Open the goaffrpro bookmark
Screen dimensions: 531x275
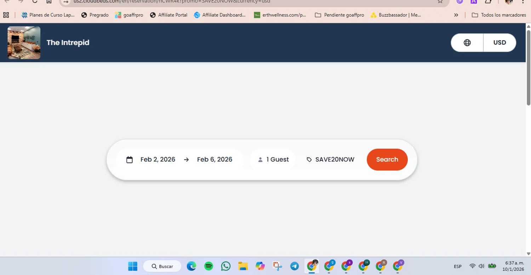pyautogui.click(x=129, y=15)
